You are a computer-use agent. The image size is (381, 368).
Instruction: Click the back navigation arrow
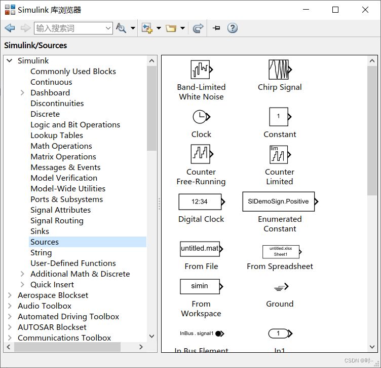[x=10, y=28]
